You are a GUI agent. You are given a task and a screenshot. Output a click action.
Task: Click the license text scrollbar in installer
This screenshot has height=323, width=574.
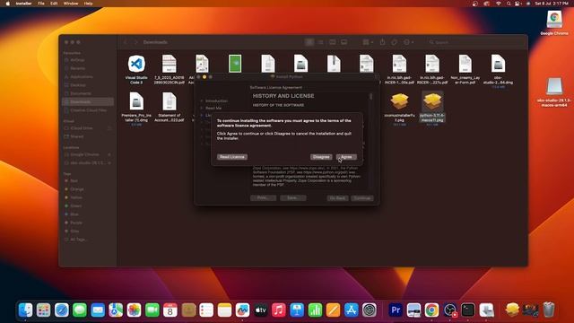tap(370, 97)
